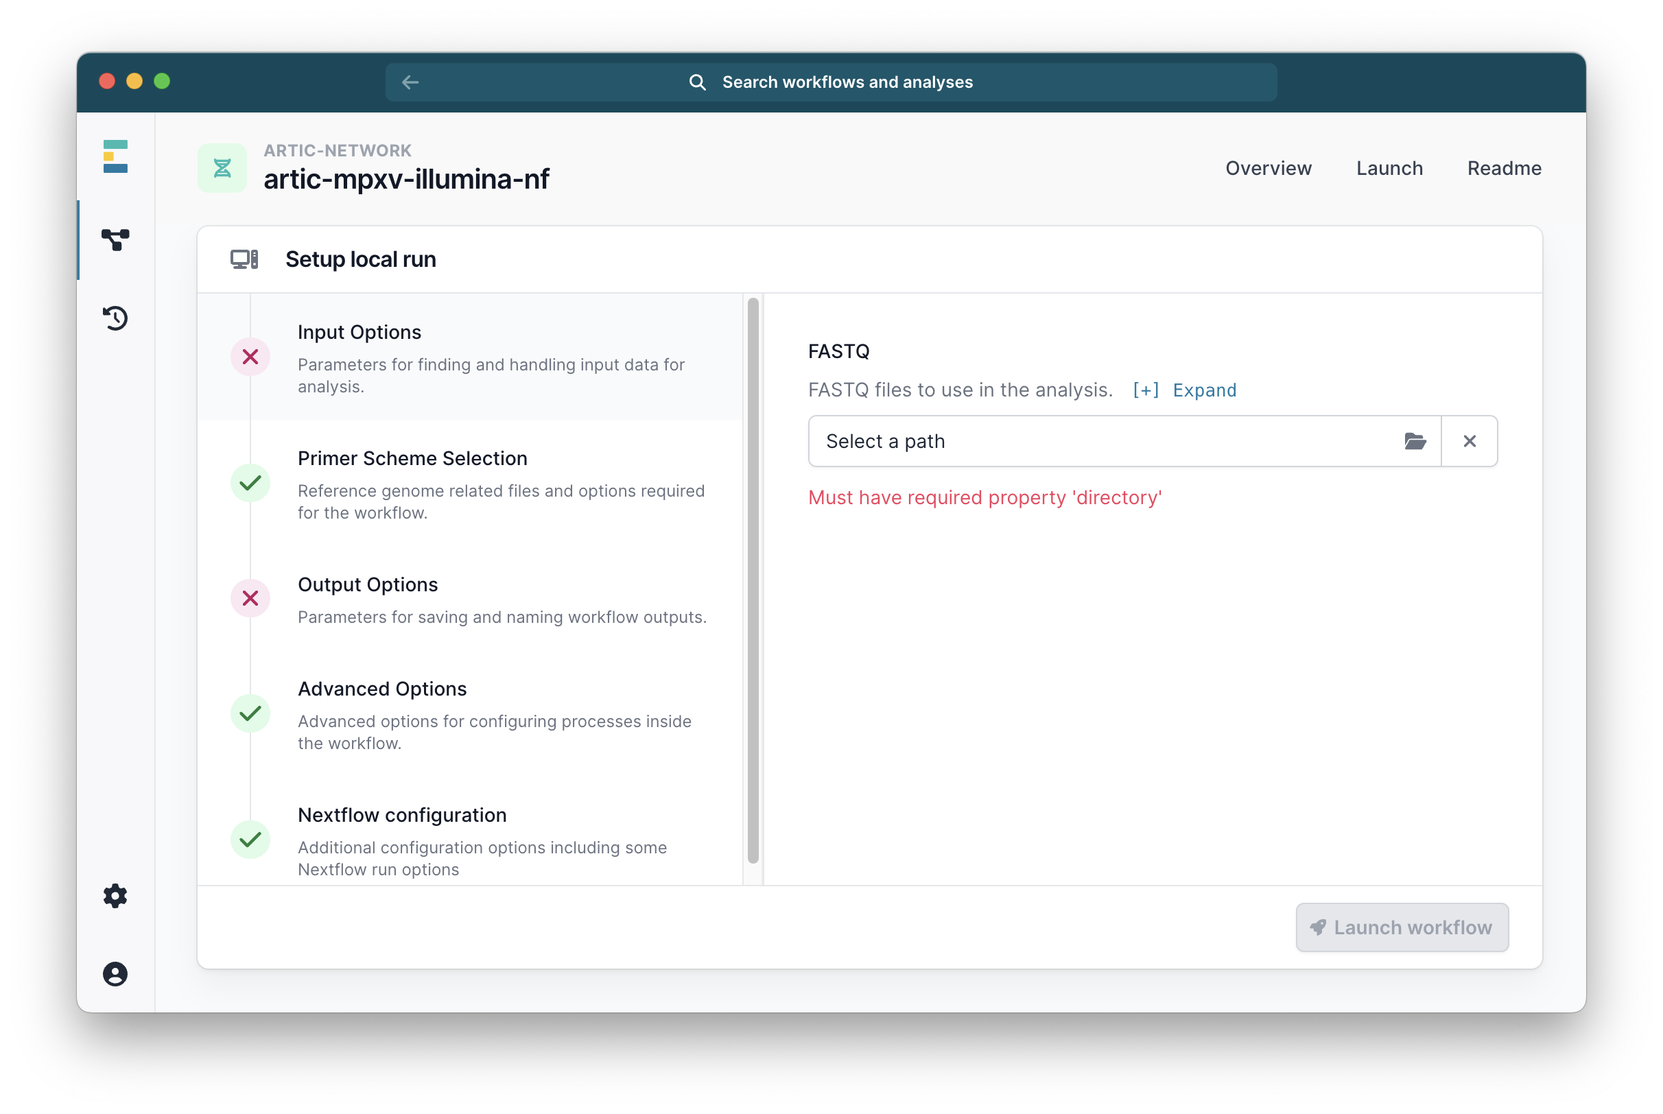Click the EPI2ME logo icon in sidebar
Viewport: 1663px width, 1114px height.
[x=115, y=156]
